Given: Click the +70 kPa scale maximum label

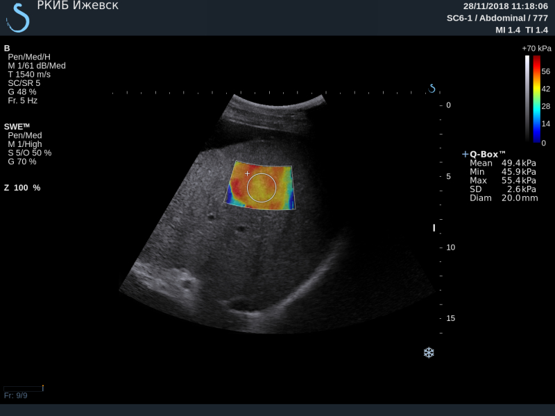Looking at the screenshot, I should 536,49.
